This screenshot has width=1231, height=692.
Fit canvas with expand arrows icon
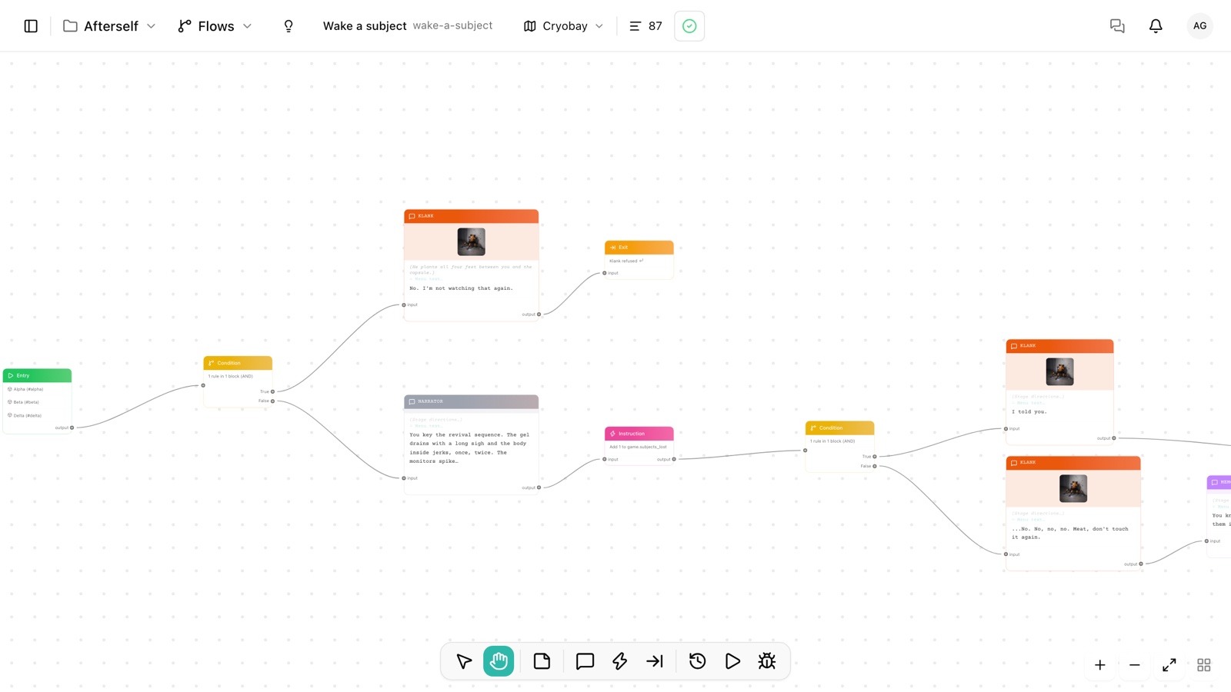(1169, 665)
